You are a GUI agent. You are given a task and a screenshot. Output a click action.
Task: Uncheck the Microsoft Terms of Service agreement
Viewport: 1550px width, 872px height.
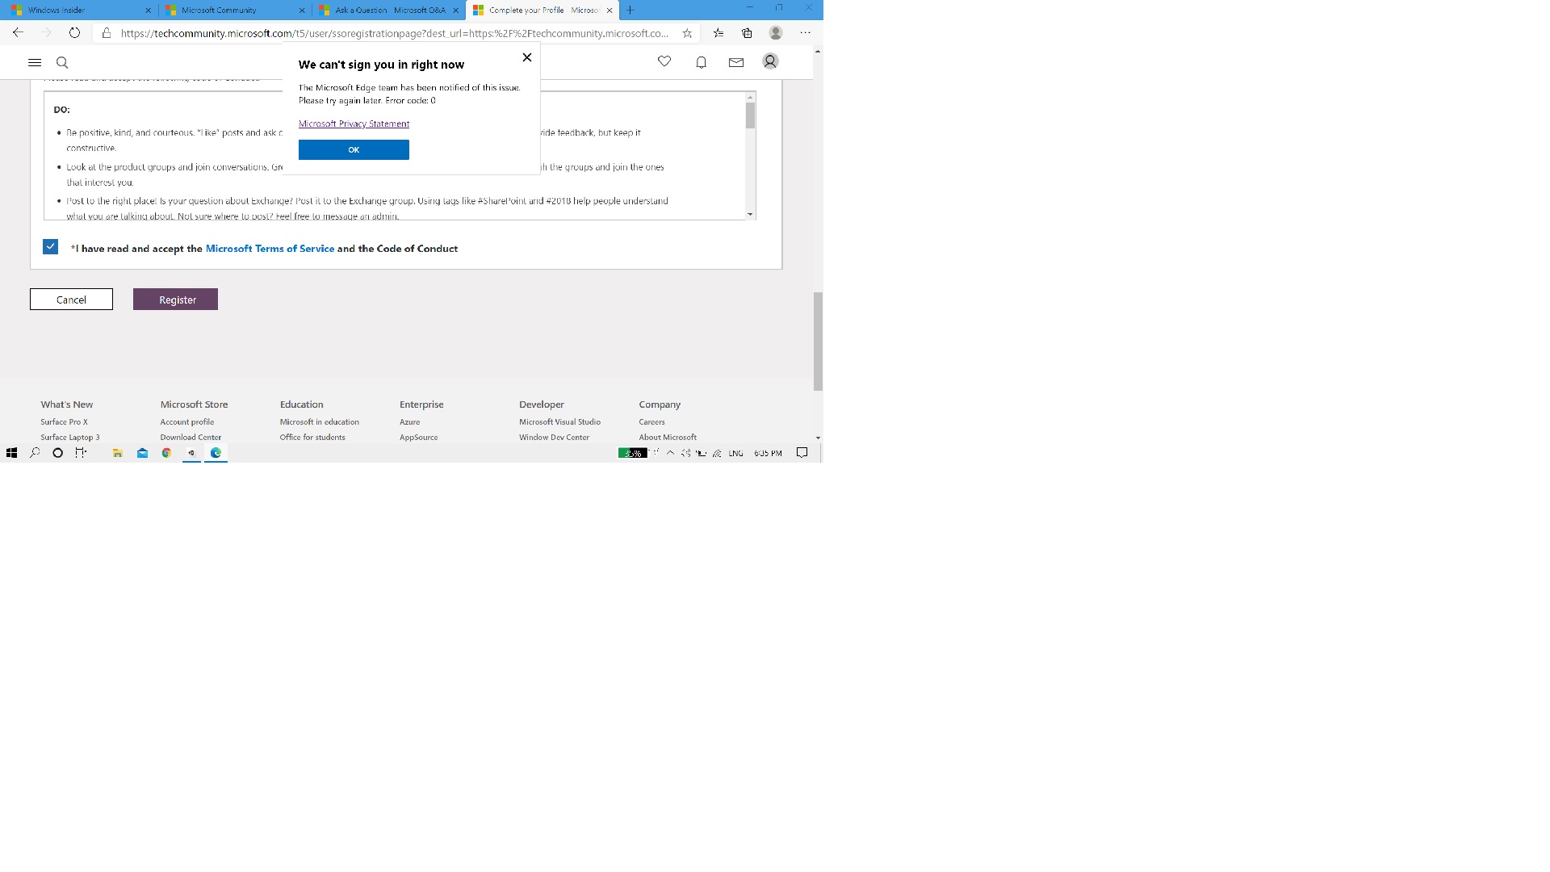pyautogui.click(x=50, y=246)
